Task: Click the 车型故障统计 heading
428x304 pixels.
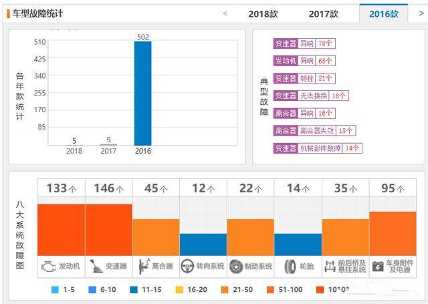Action: (37, 13)
